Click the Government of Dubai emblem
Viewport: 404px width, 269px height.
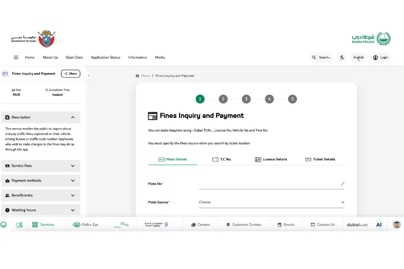tap(46, 39)
